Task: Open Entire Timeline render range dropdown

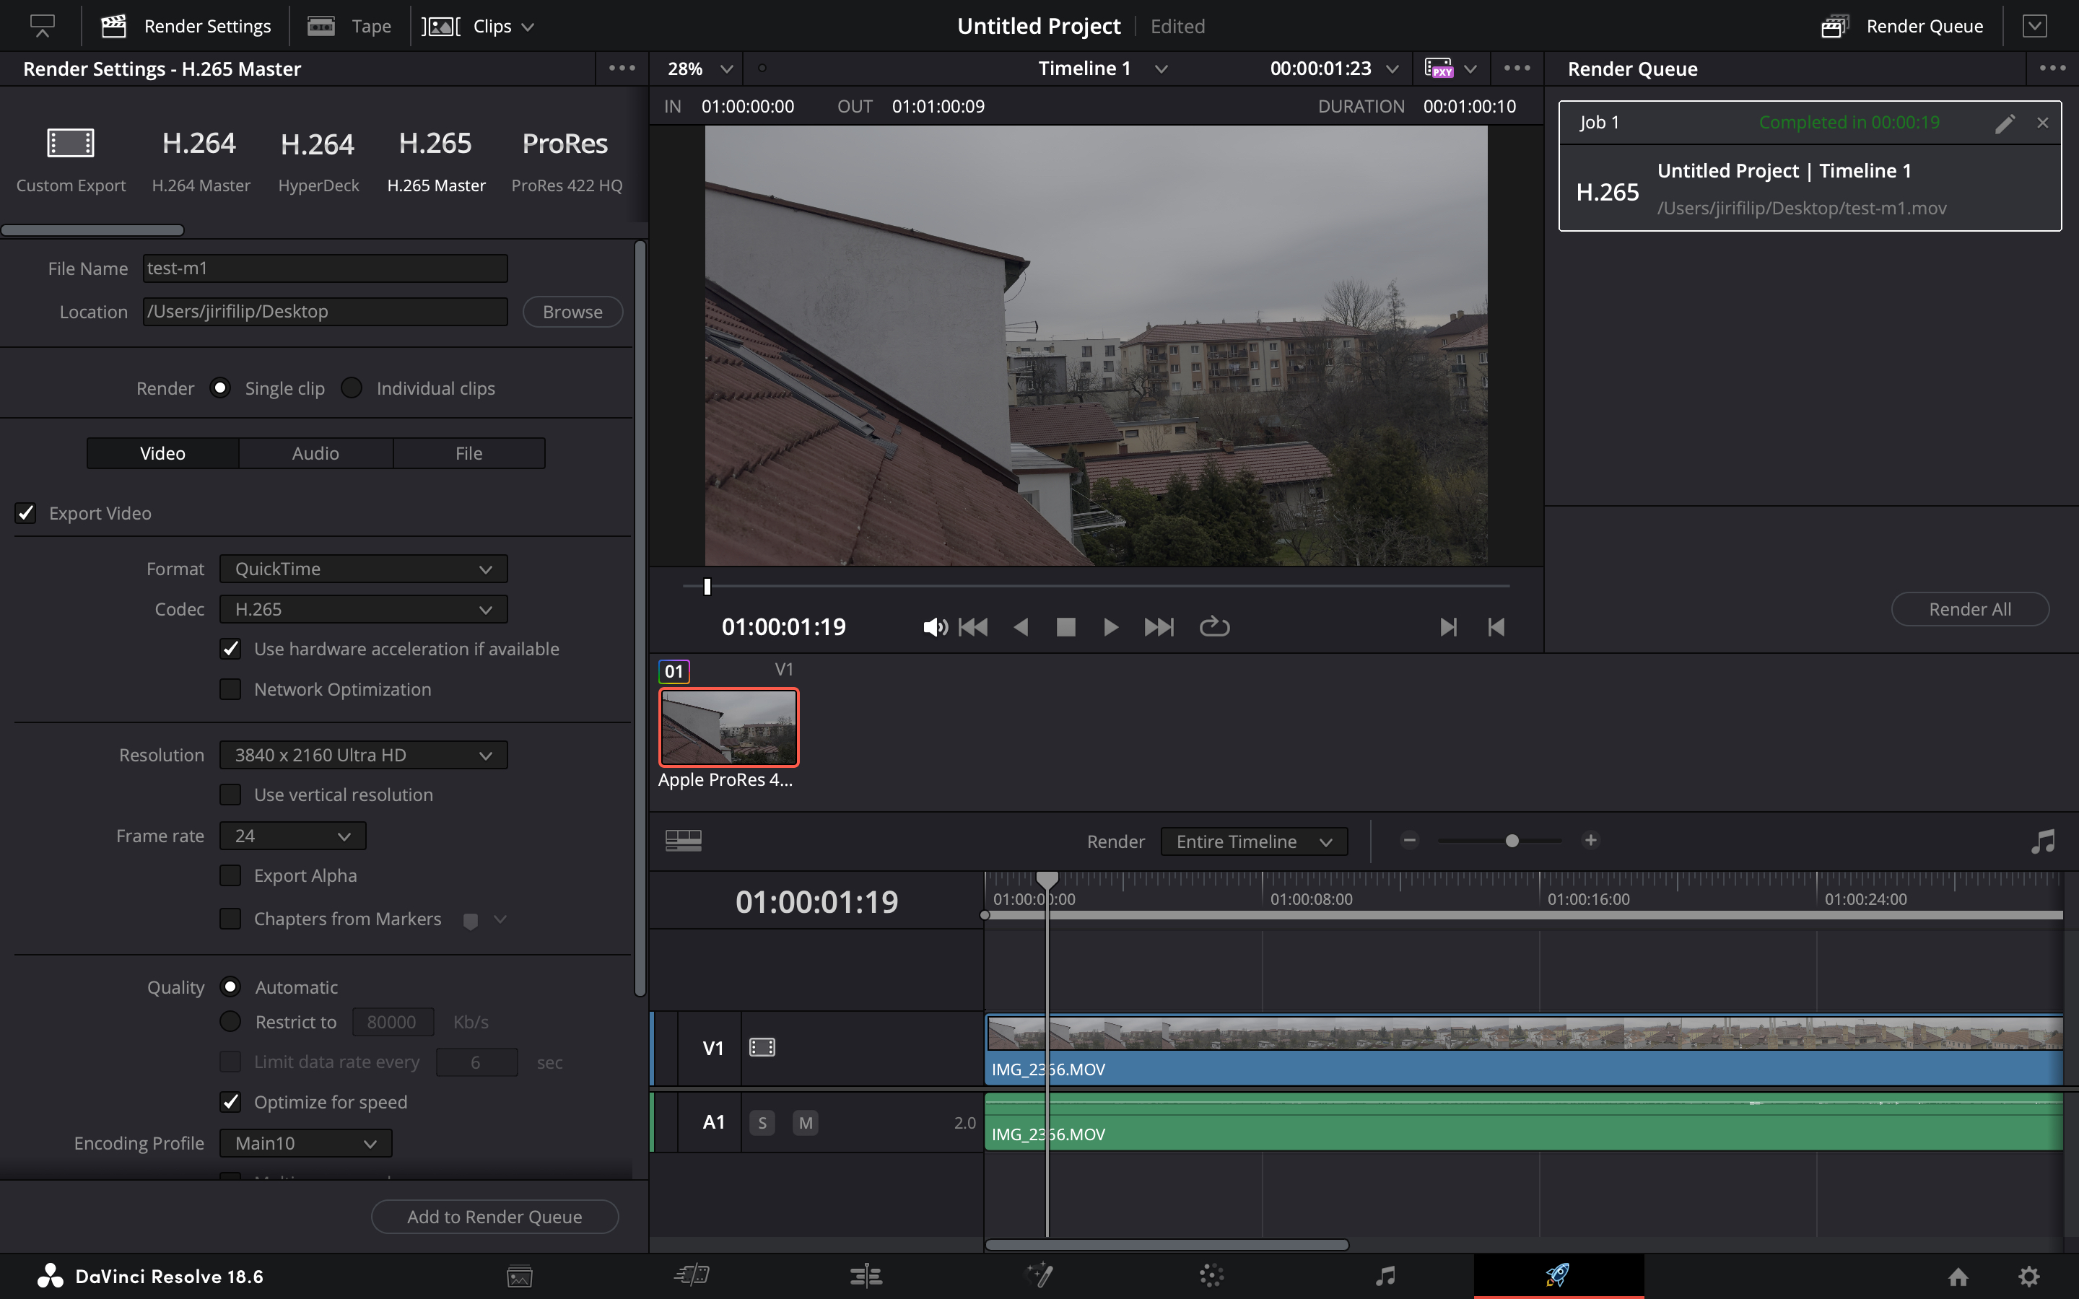Action: point(1253,842)
